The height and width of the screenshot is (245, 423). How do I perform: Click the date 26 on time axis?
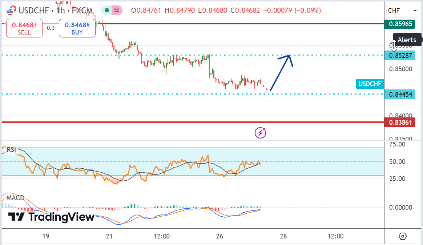(219, 236)
